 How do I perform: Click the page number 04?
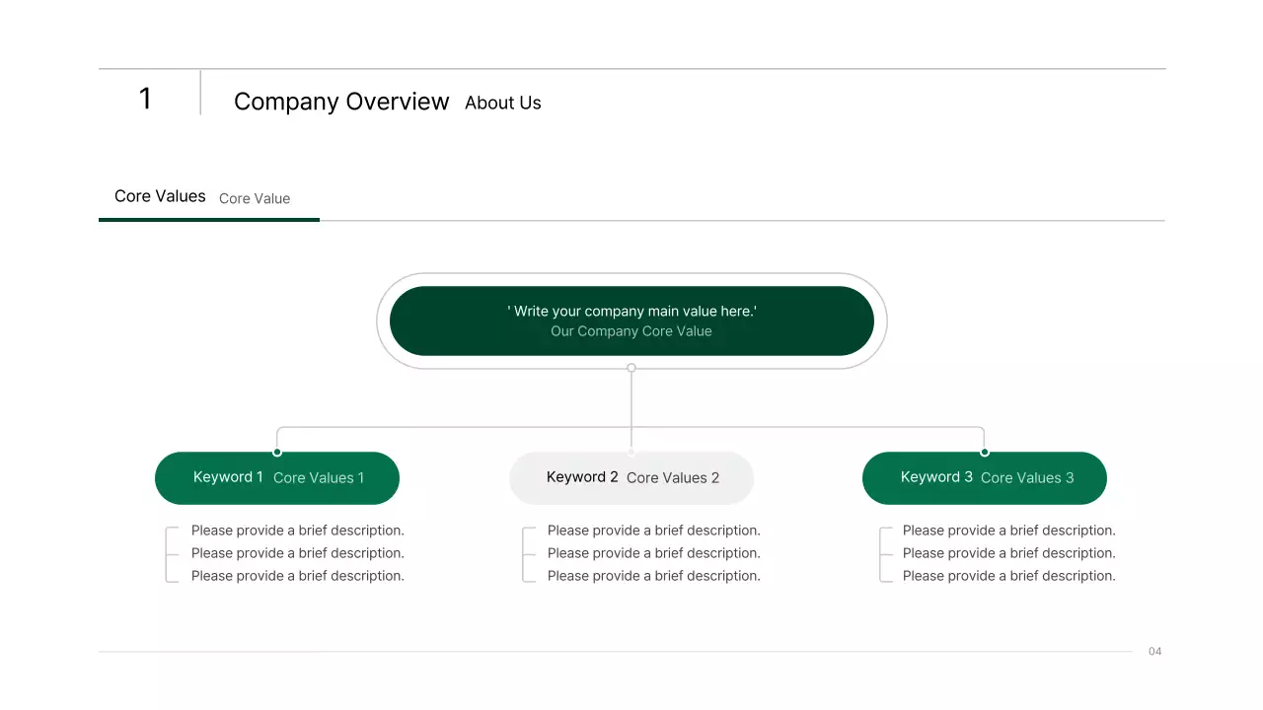pos(1155,652)
